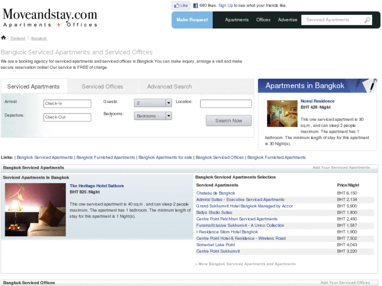Focus the Check-Out departure field
Screen dimensions: 382x286
coord(67,117)
